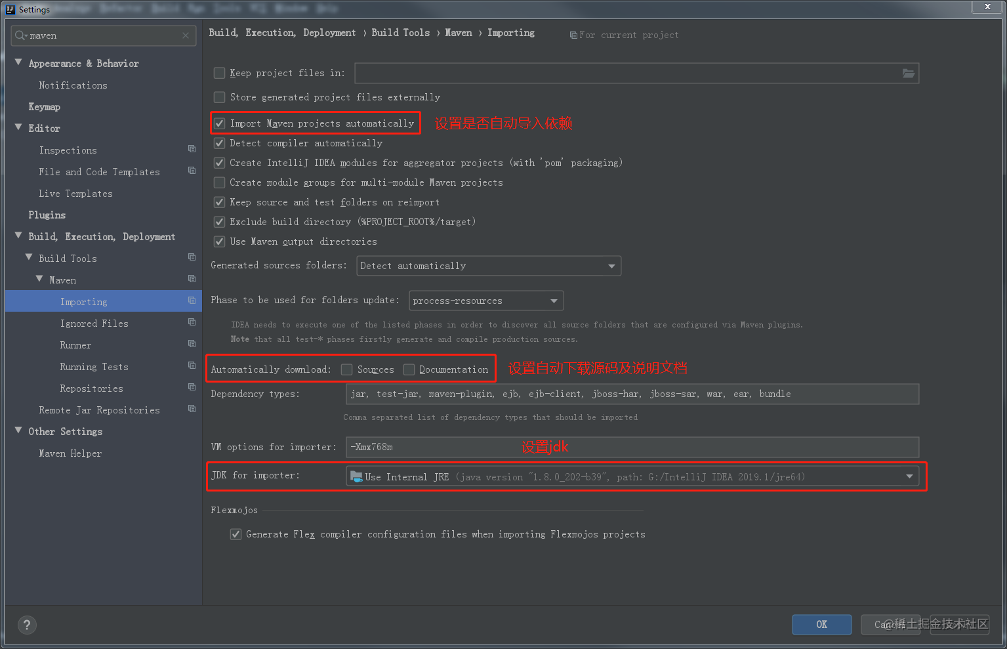Edit VM options for importer field

[x=632, y=447]
